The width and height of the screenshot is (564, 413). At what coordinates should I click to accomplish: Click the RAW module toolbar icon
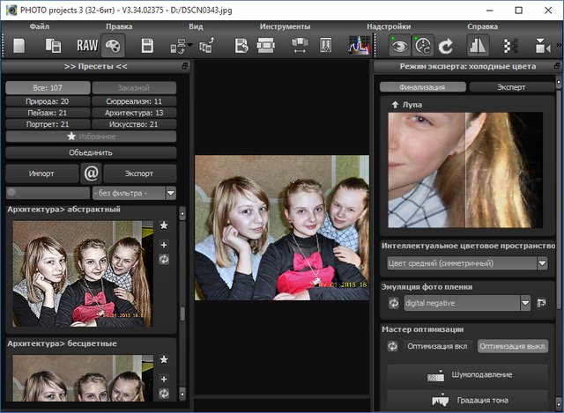[x=86, y=45]
